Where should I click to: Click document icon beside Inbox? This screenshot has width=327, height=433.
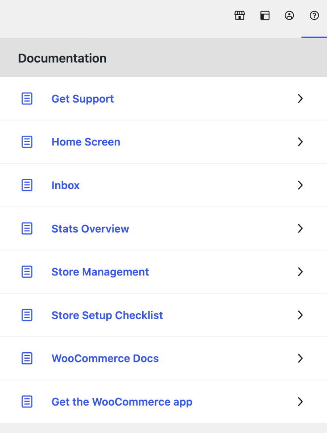click(27, 185)
